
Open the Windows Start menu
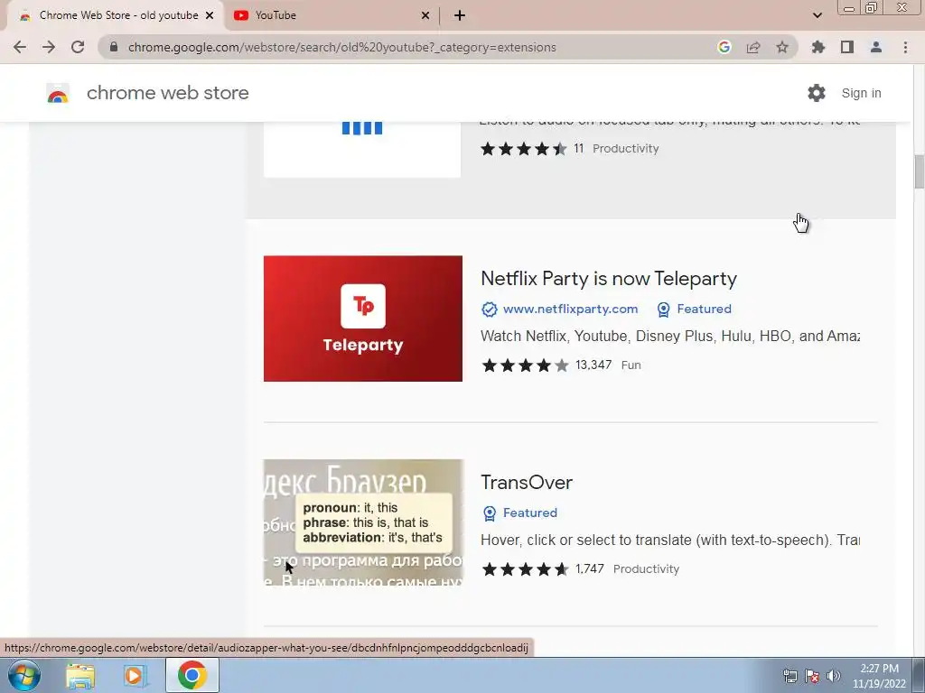click(24, 675)
